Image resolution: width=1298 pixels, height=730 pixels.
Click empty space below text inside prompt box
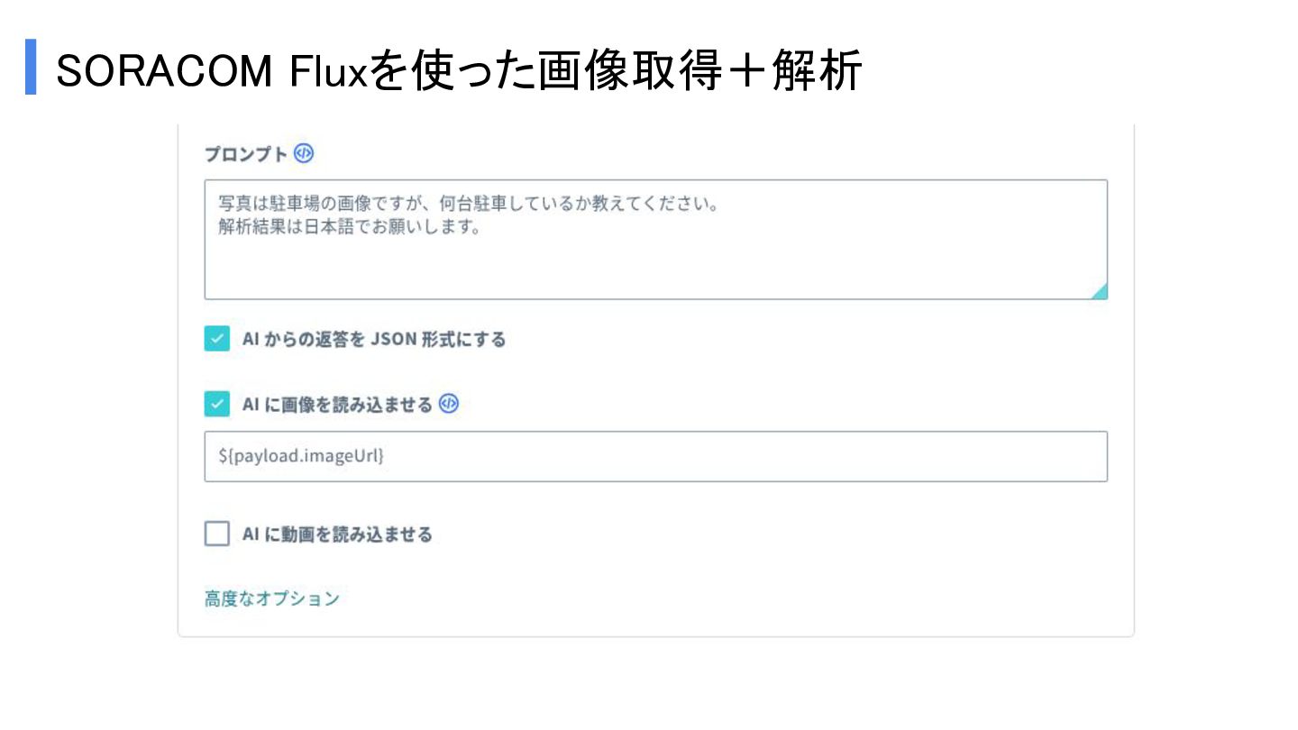click(x=631, y=270)
